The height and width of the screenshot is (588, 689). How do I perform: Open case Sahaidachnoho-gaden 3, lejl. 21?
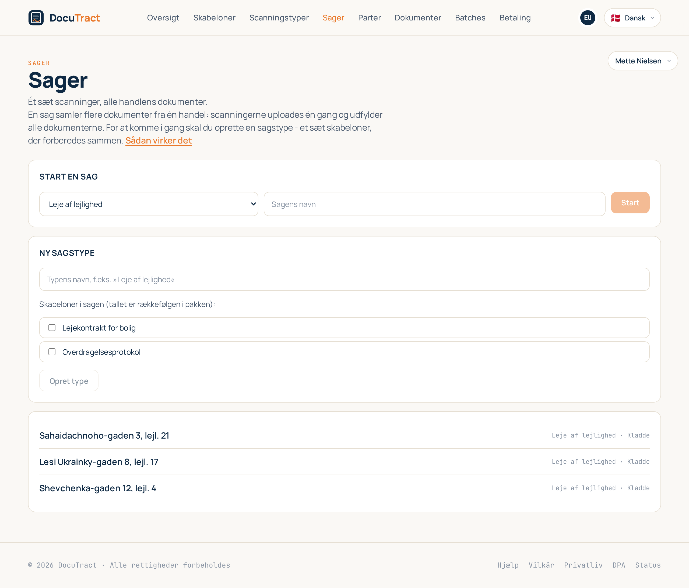[x=104, y=435]
